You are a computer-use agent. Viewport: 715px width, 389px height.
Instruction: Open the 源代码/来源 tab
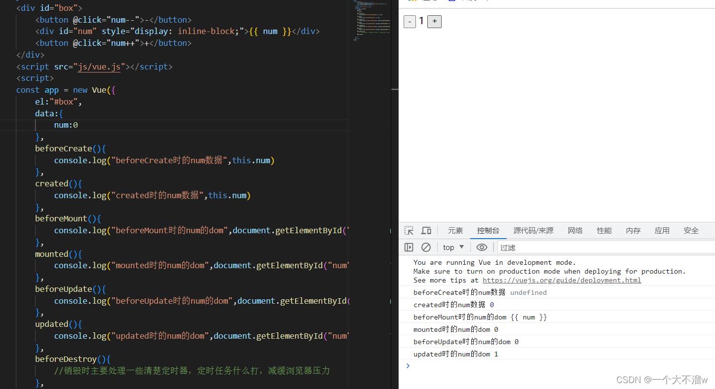pos(533,230)
